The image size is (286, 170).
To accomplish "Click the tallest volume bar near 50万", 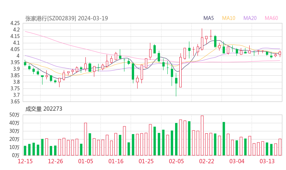I will (202, 136).
